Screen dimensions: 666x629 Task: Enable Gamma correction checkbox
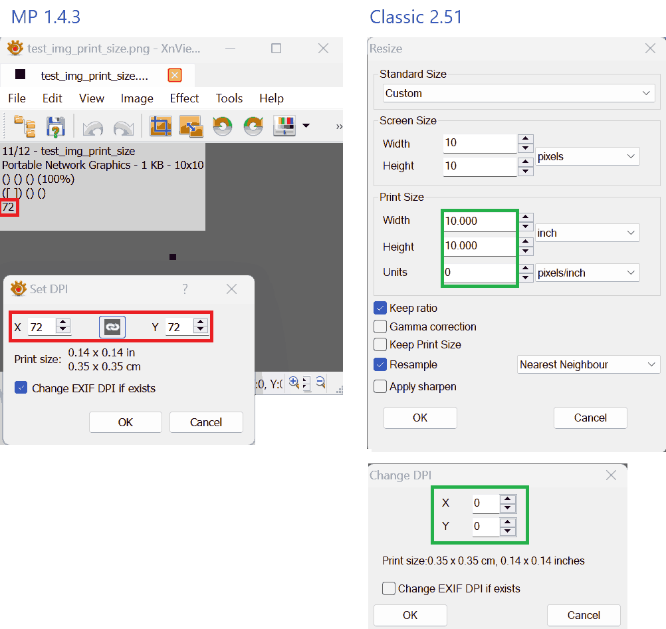pyautogui.click(x=380, y=326)
